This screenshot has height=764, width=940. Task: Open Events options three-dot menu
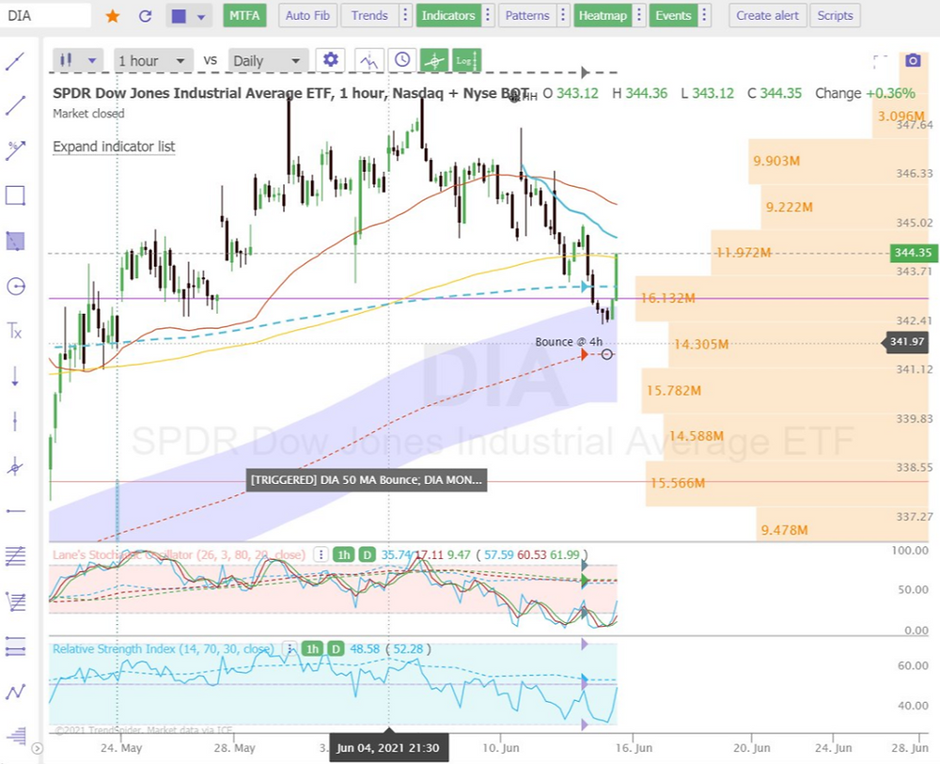pyautogui.click(x=705, y=16)
